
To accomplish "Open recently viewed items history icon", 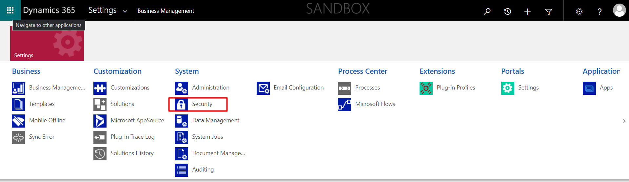I will pos(507,11).
